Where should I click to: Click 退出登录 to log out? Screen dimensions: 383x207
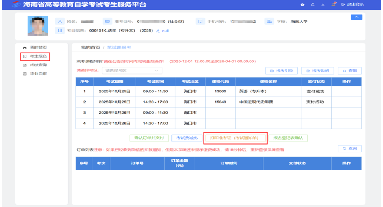(x=352, y=5)
